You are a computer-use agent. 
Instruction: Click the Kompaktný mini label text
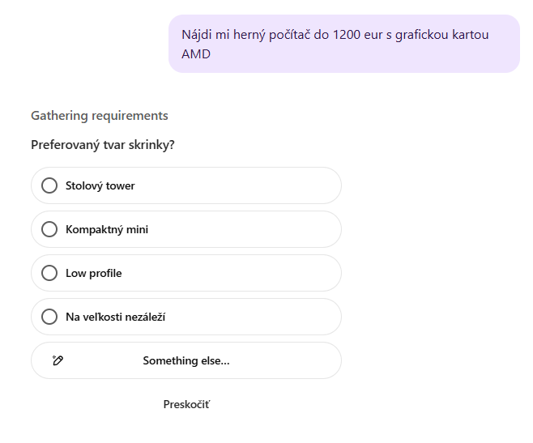point(107,229)
